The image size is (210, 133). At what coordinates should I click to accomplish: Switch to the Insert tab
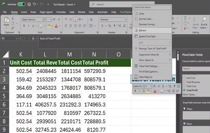coord(24,12)
